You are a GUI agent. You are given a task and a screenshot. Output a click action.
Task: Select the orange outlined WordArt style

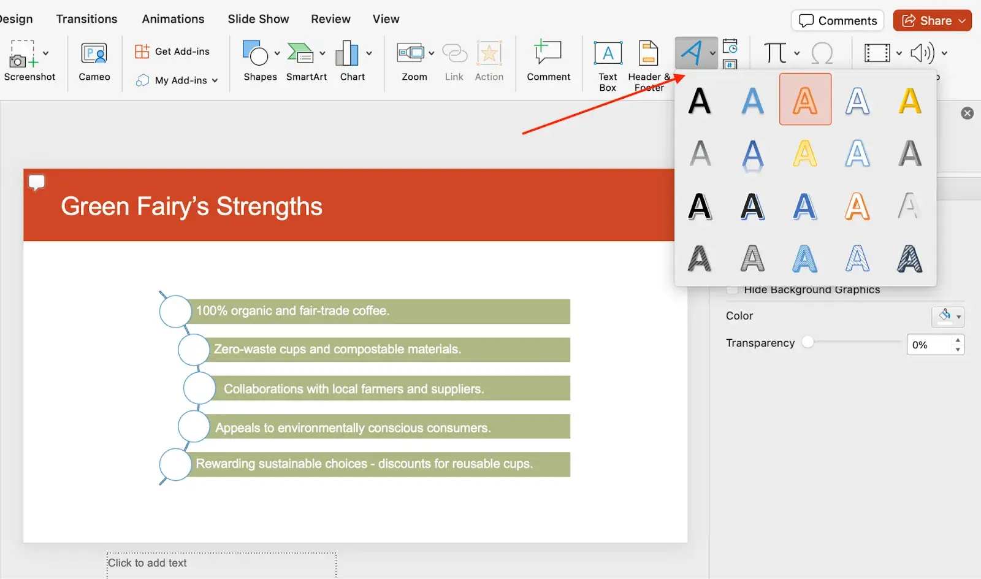click(805, 100)
